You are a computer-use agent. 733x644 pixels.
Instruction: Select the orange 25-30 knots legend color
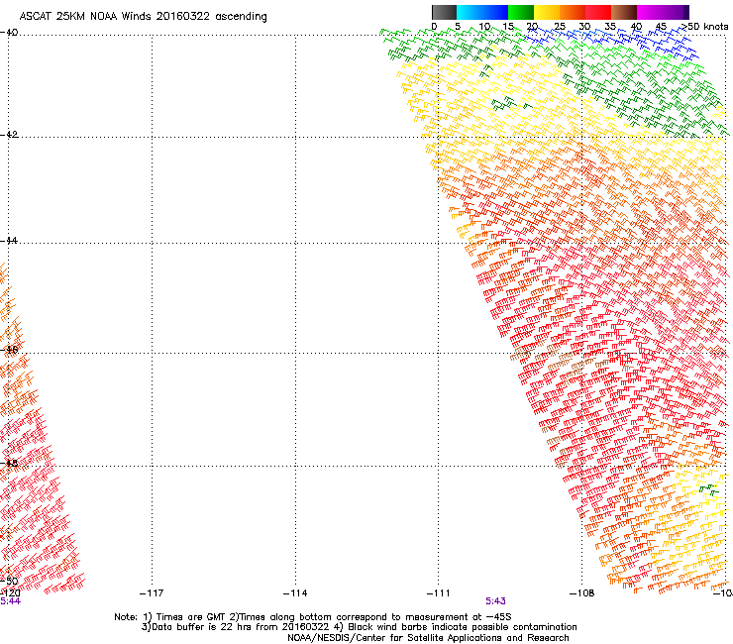[573, 12]
